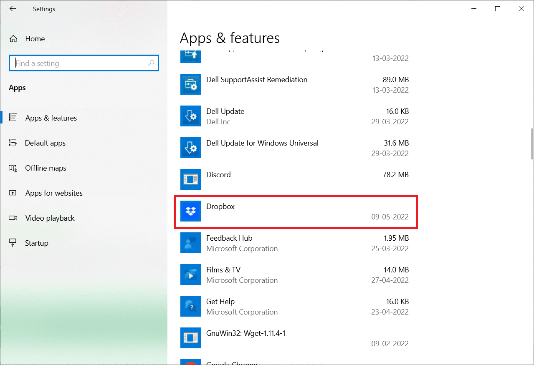Click the Discord app icon
The image size is (534, 365).
(x=191, y=180)
